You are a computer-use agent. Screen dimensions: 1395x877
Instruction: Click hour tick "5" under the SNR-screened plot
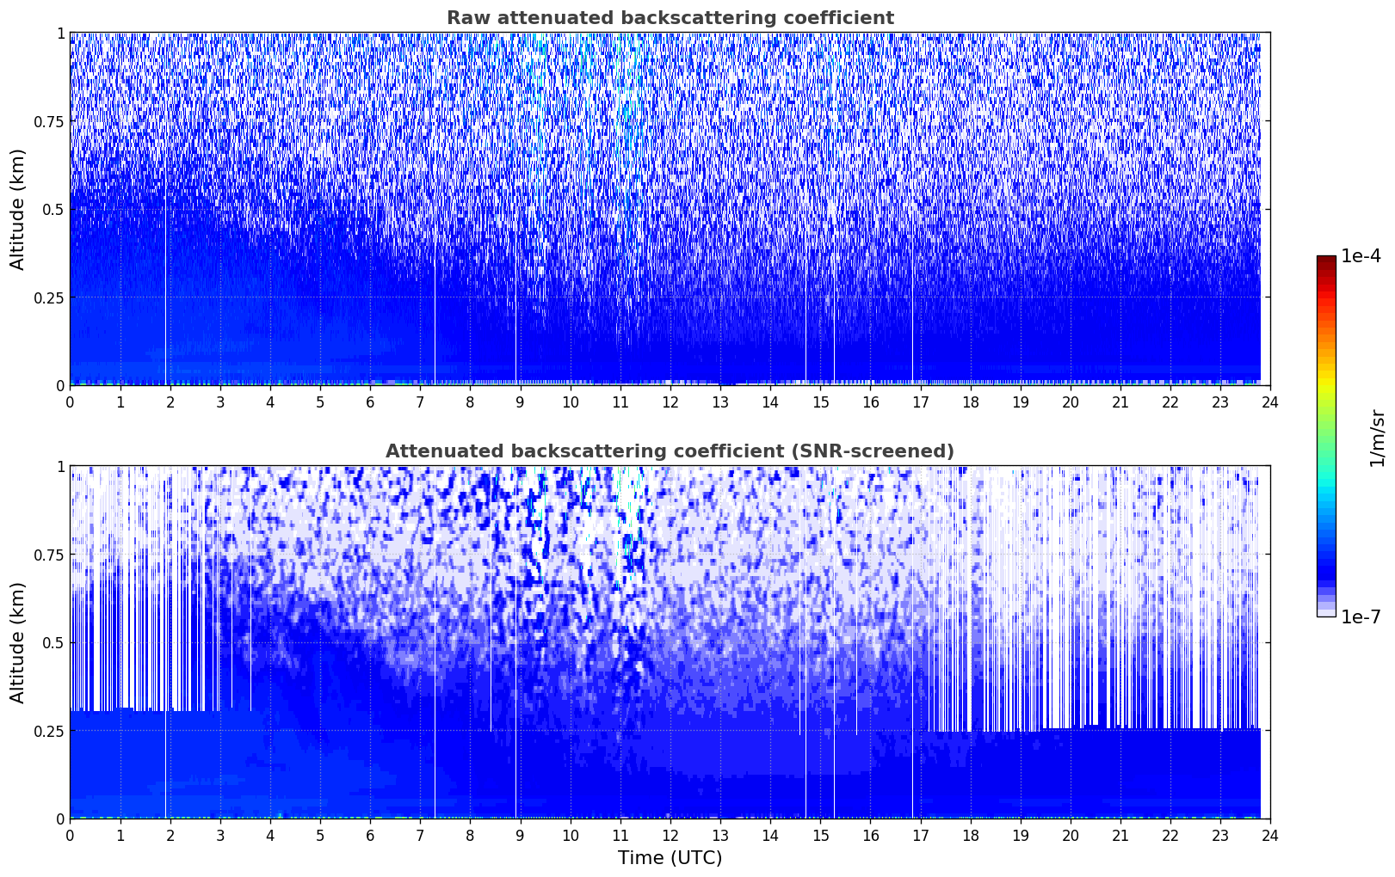tap(320, 835)
